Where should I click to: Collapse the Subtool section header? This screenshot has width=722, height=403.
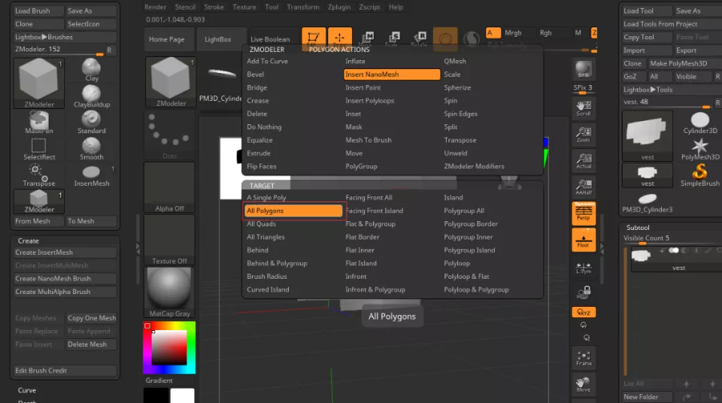[x=638, y=228]
